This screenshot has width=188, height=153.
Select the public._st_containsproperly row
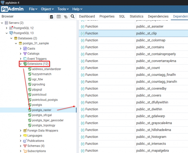(x=133, y=54)
